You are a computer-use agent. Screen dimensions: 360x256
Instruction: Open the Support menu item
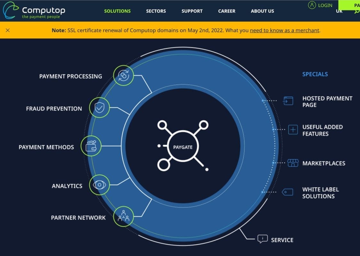click(192, 11)
